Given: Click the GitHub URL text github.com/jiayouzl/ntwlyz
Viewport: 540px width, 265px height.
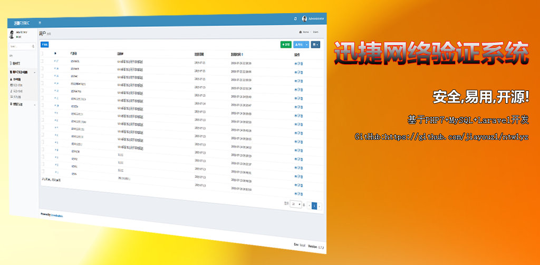Looking at the screenshot, I should pos(456,137).
